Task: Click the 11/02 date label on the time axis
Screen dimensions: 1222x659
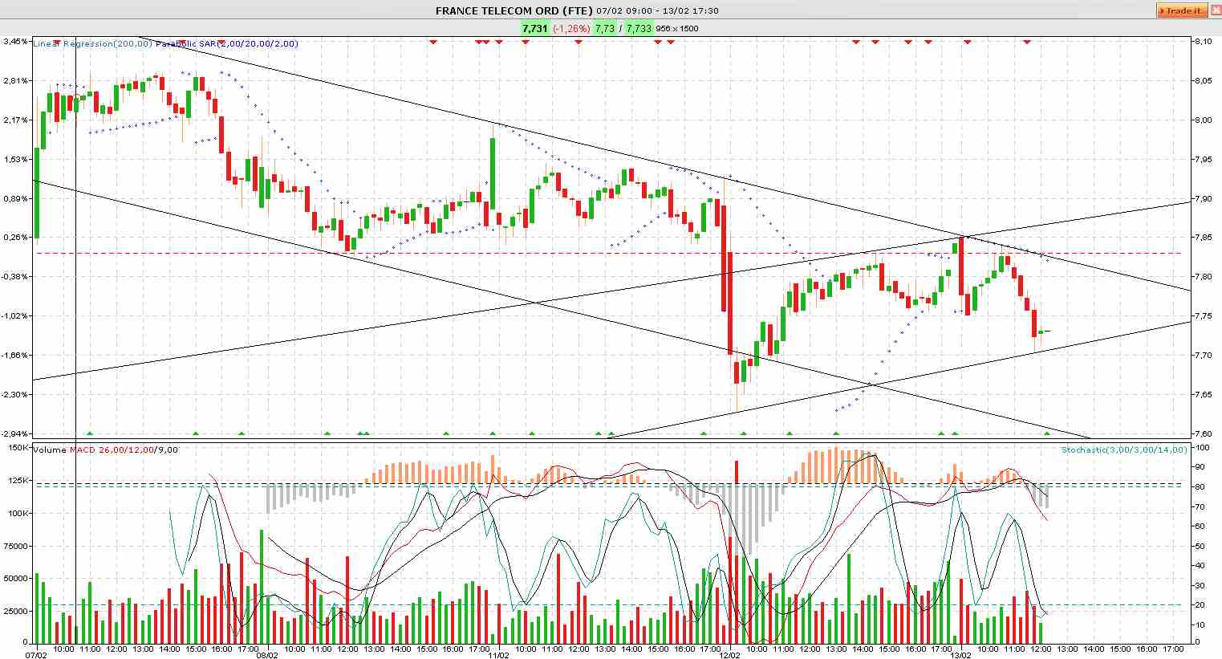Action: [x=499, y=655]
